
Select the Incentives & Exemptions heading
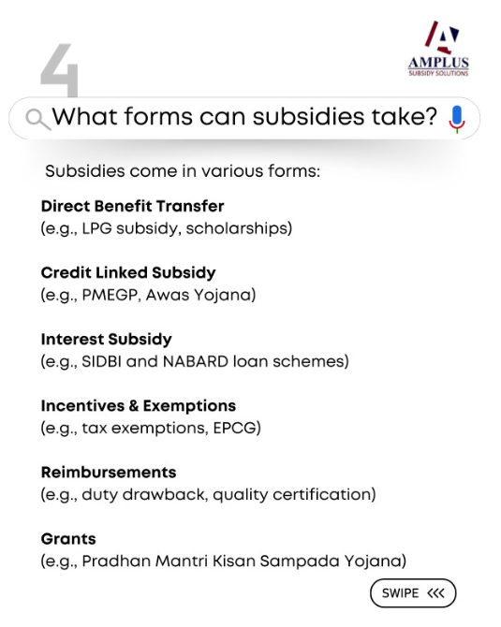139,406
